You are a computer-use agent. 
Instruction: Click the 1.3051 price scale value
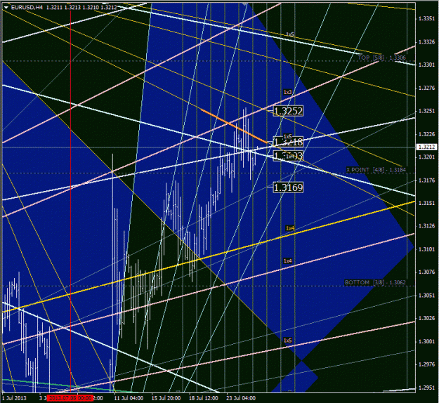pyautogui.click(x=426, y=296)
